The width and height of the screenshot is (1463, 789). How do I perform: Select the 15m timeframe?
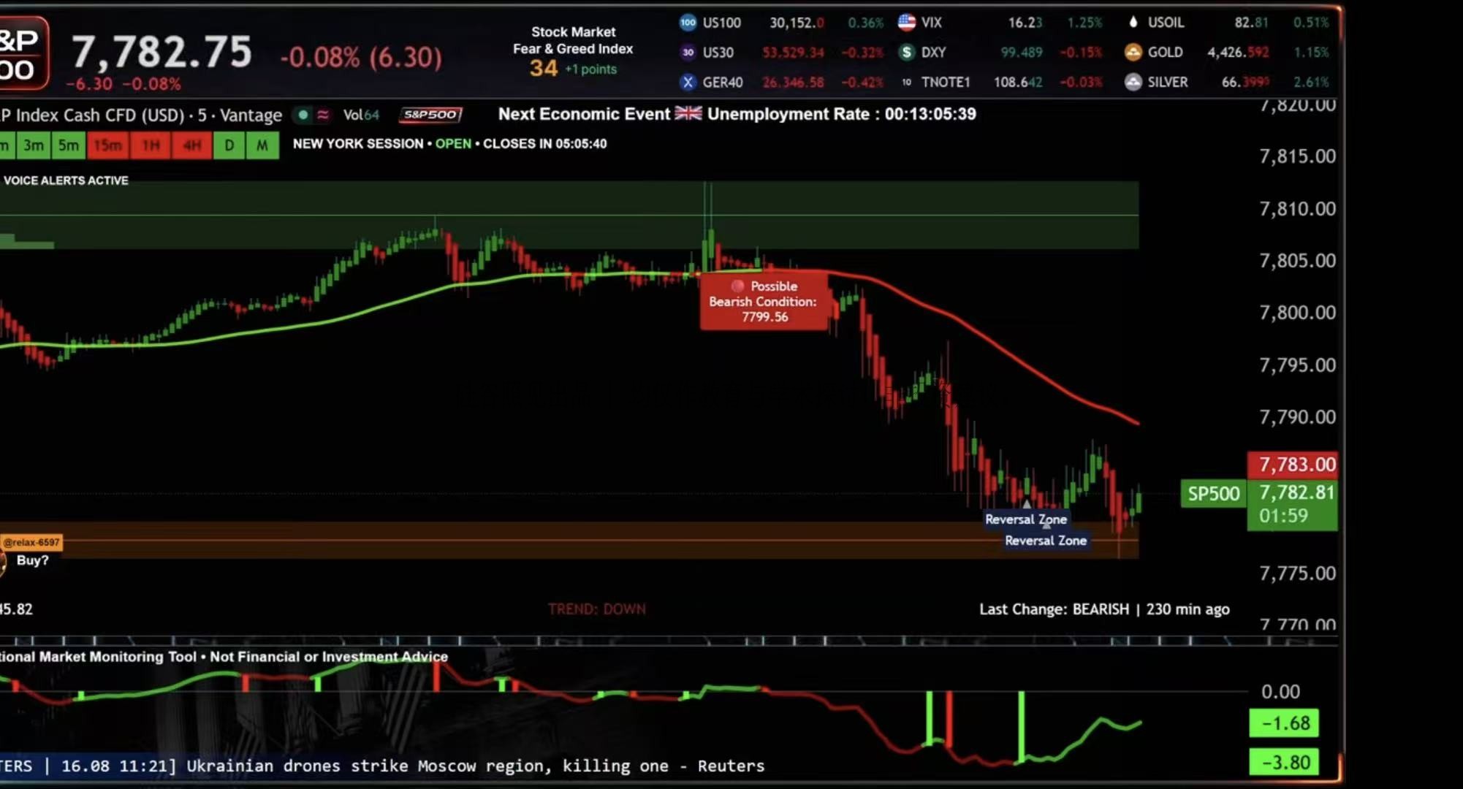107,145
